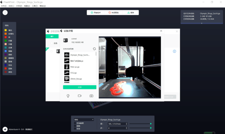Open the first menu in menu bar

click(x=4, y=6)
